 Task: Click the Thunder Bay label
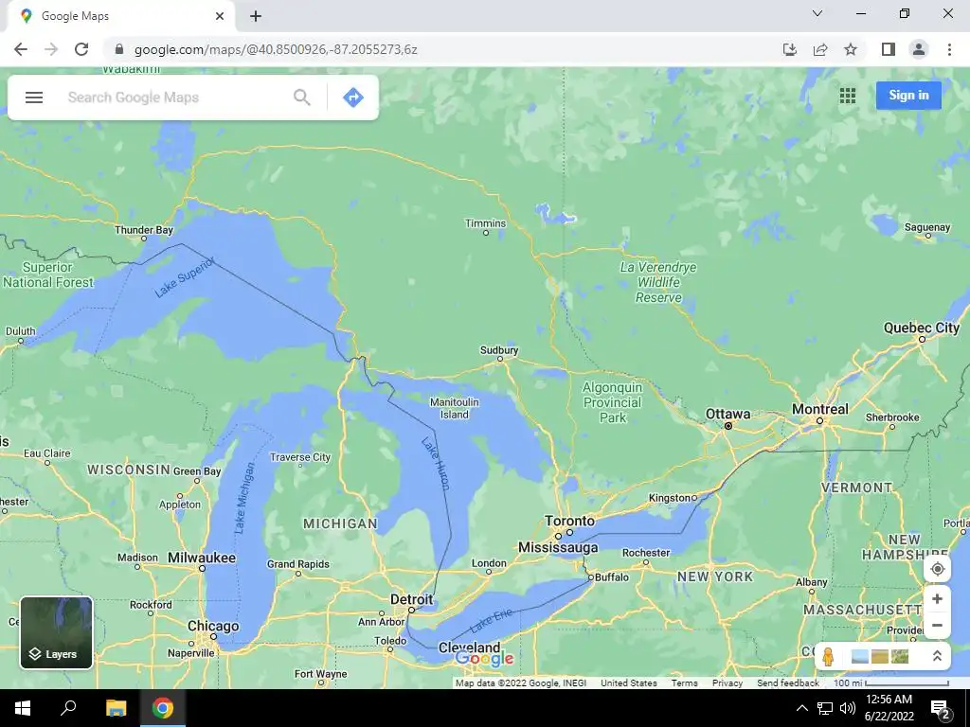pos(144,229)
